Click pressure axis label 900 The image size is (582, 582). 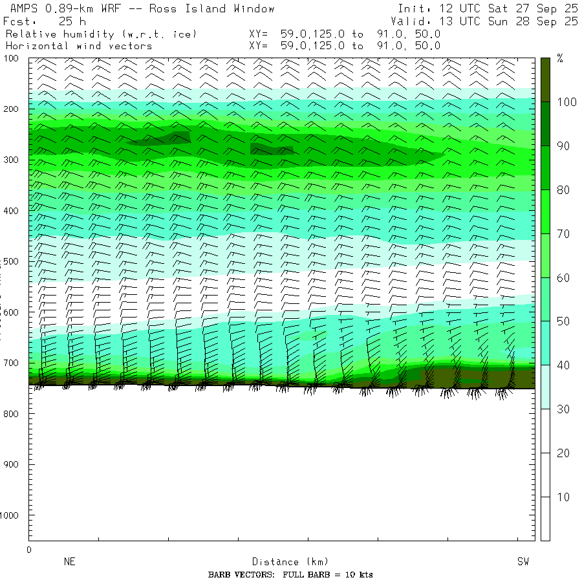[x=11, y=464]
